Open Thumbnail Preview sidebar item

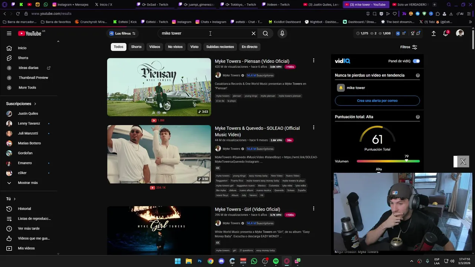[x=33, y=78]
